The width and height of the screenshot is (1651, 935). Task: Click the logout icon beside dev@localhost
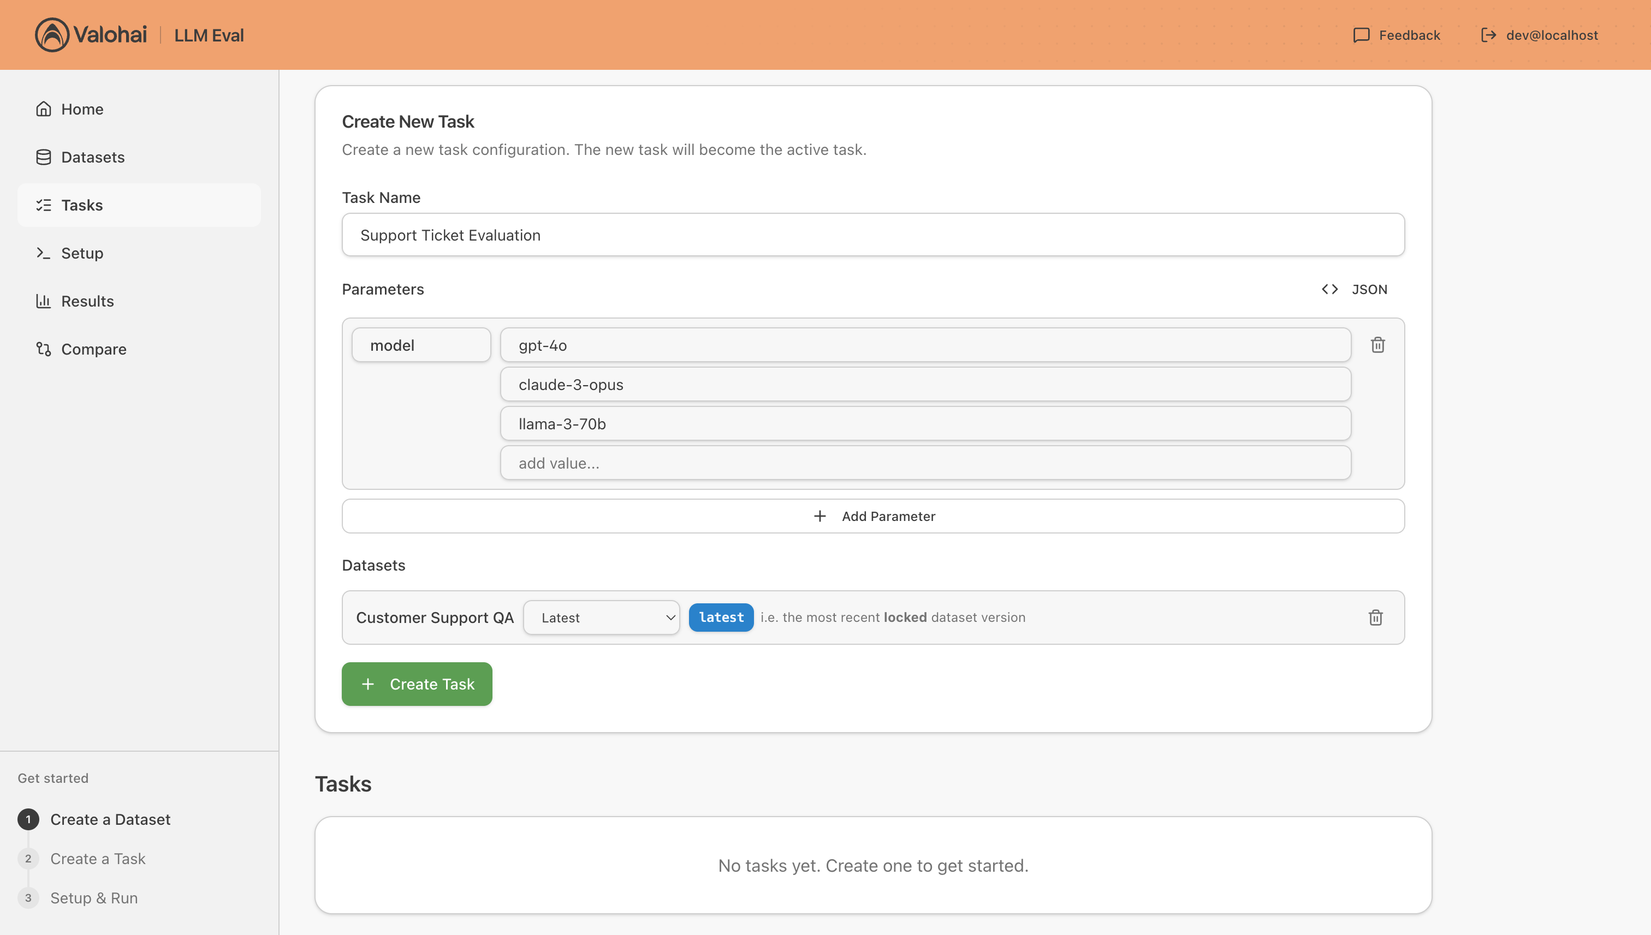click(1488, 35)
